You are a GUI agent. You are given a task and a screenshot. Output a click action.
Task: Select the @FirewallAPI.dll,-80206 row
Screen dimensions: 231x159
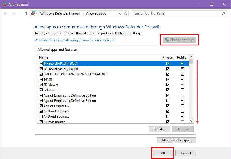(x=114, y=69)
